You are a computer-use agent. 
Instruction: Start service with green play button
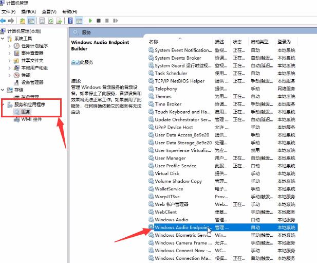click(90, 21)
